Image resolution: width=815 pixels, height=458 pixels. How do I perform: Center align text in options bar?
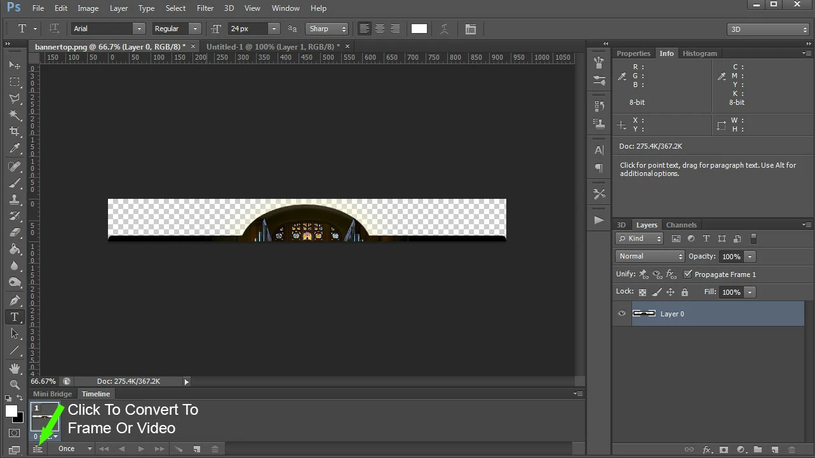(380, 29)
